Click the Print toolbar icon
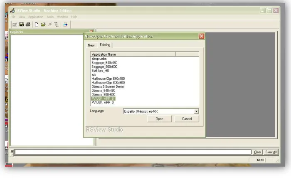 coord(28,24)
